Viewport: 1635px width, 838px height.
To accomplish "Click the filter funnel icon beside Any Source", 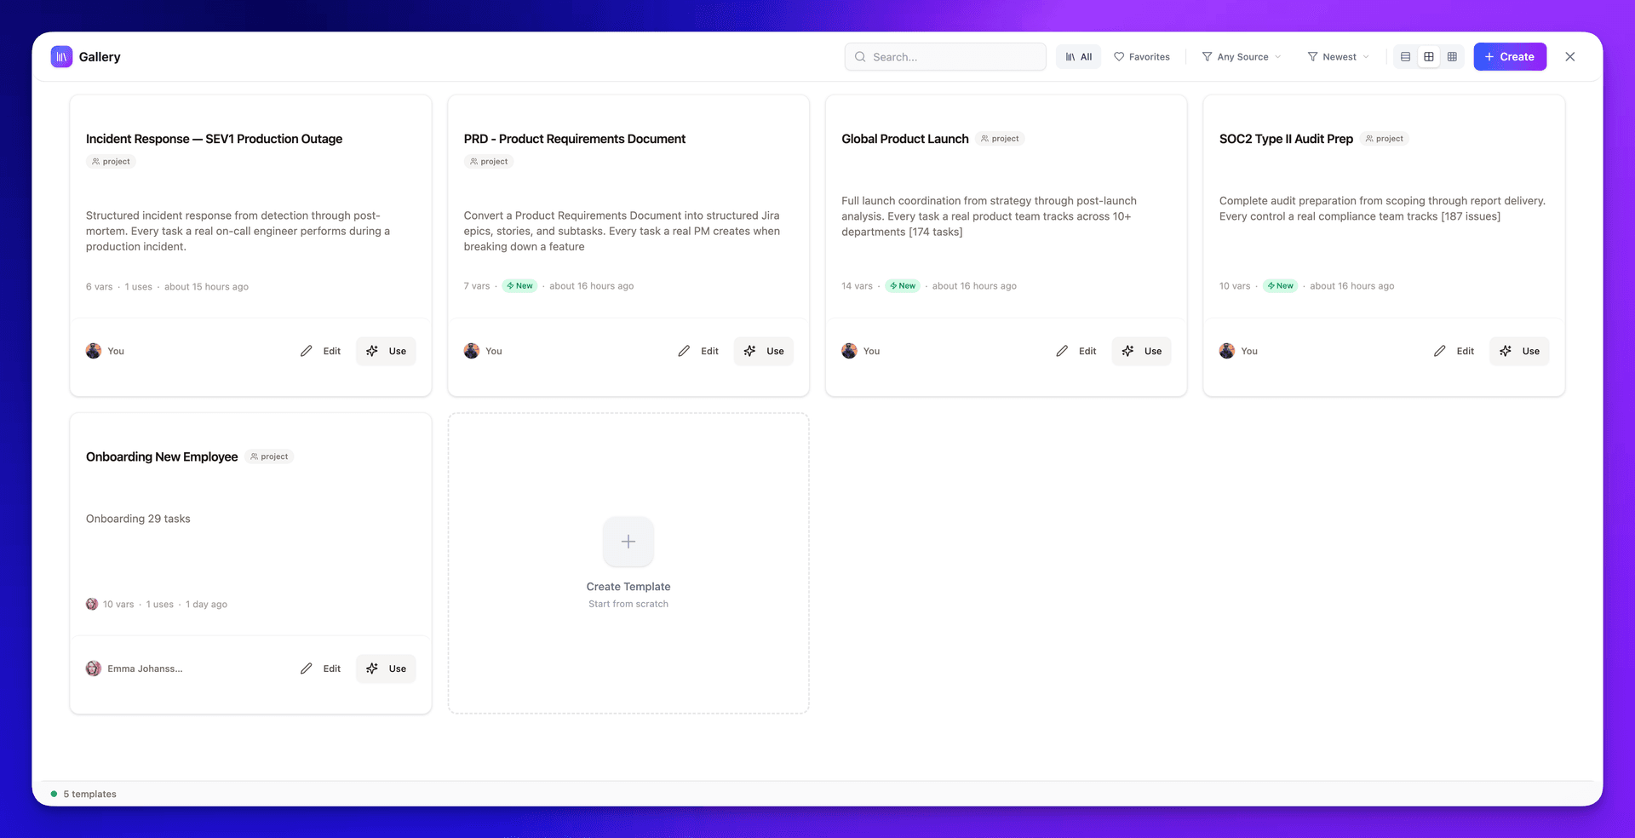I will [x=1208, y=56].
